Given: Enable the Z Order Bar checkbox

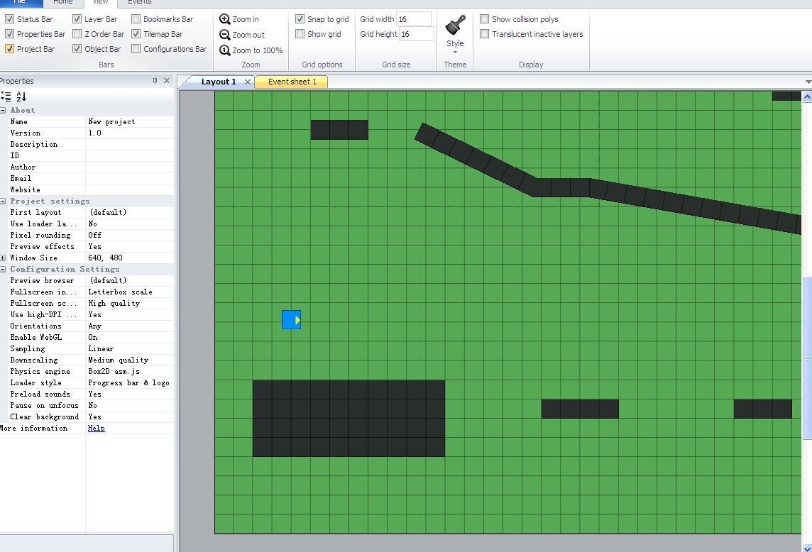Looking at the screenshot, I should click(x=77, y=34).
